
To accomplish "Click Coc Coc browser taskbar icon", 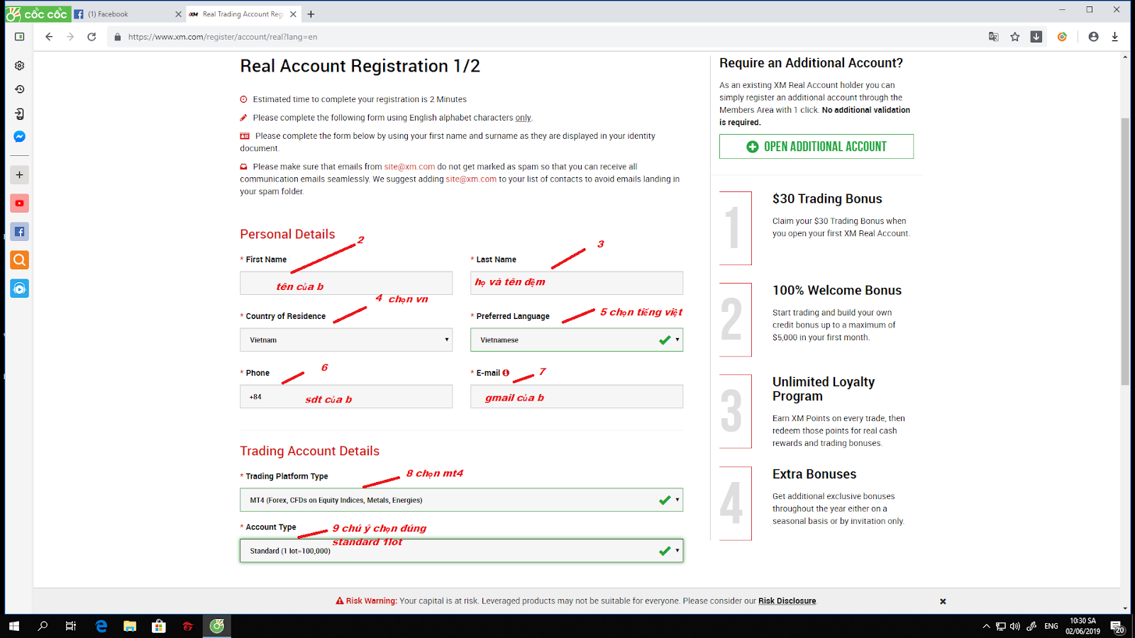I will pos(217,626).
